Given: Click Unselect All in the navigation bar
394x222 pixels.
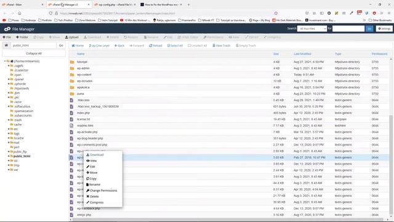Looking at the screenshot, I should pos(197,46).
